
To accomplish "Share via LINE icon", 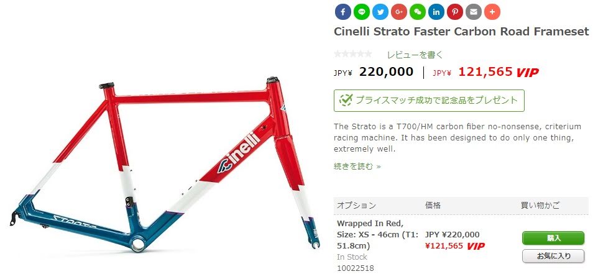I will (362, 12).
